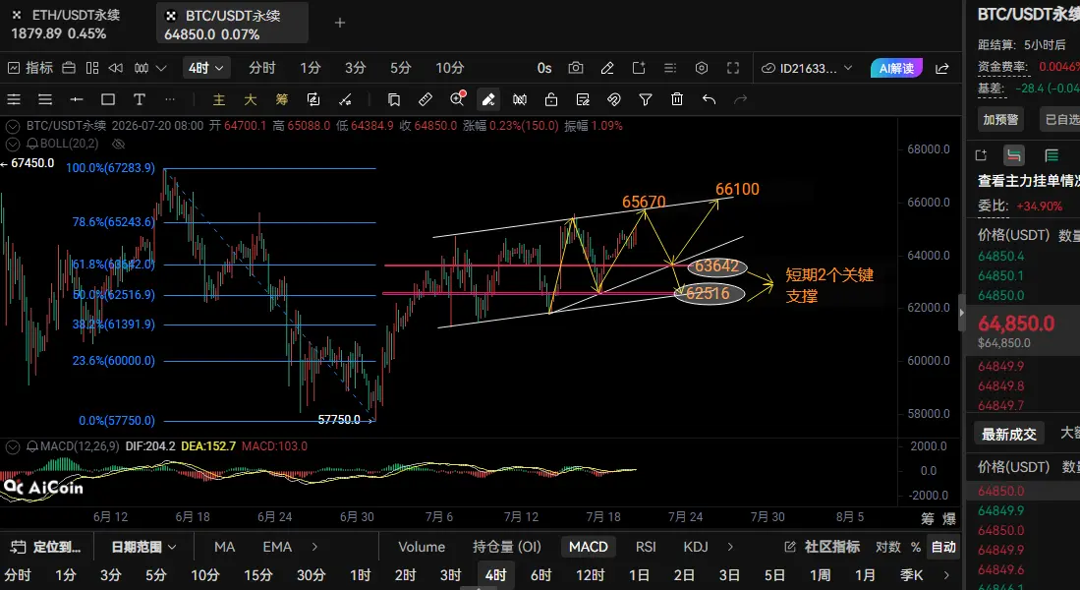Toggle BOLL indicator visibility eye icon
This screenshot has width=1080, height=590.
coord(119,144)
